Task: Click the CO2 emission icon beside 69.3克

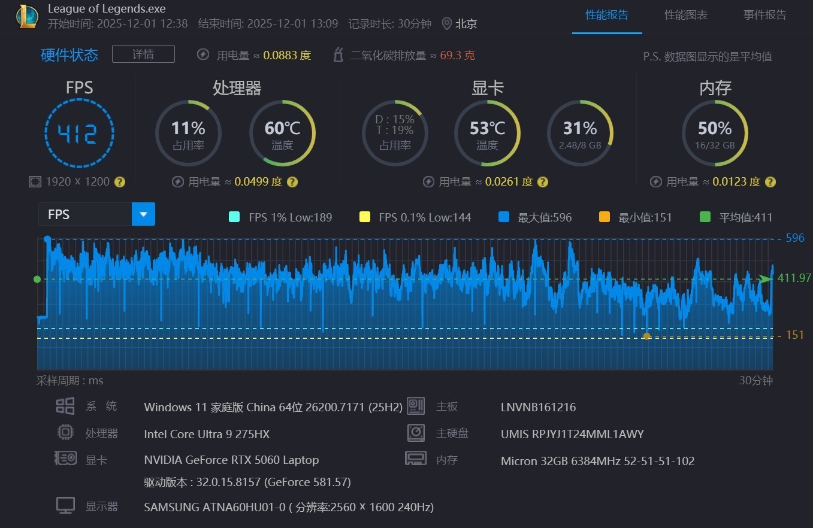Action: pos(338,54)
